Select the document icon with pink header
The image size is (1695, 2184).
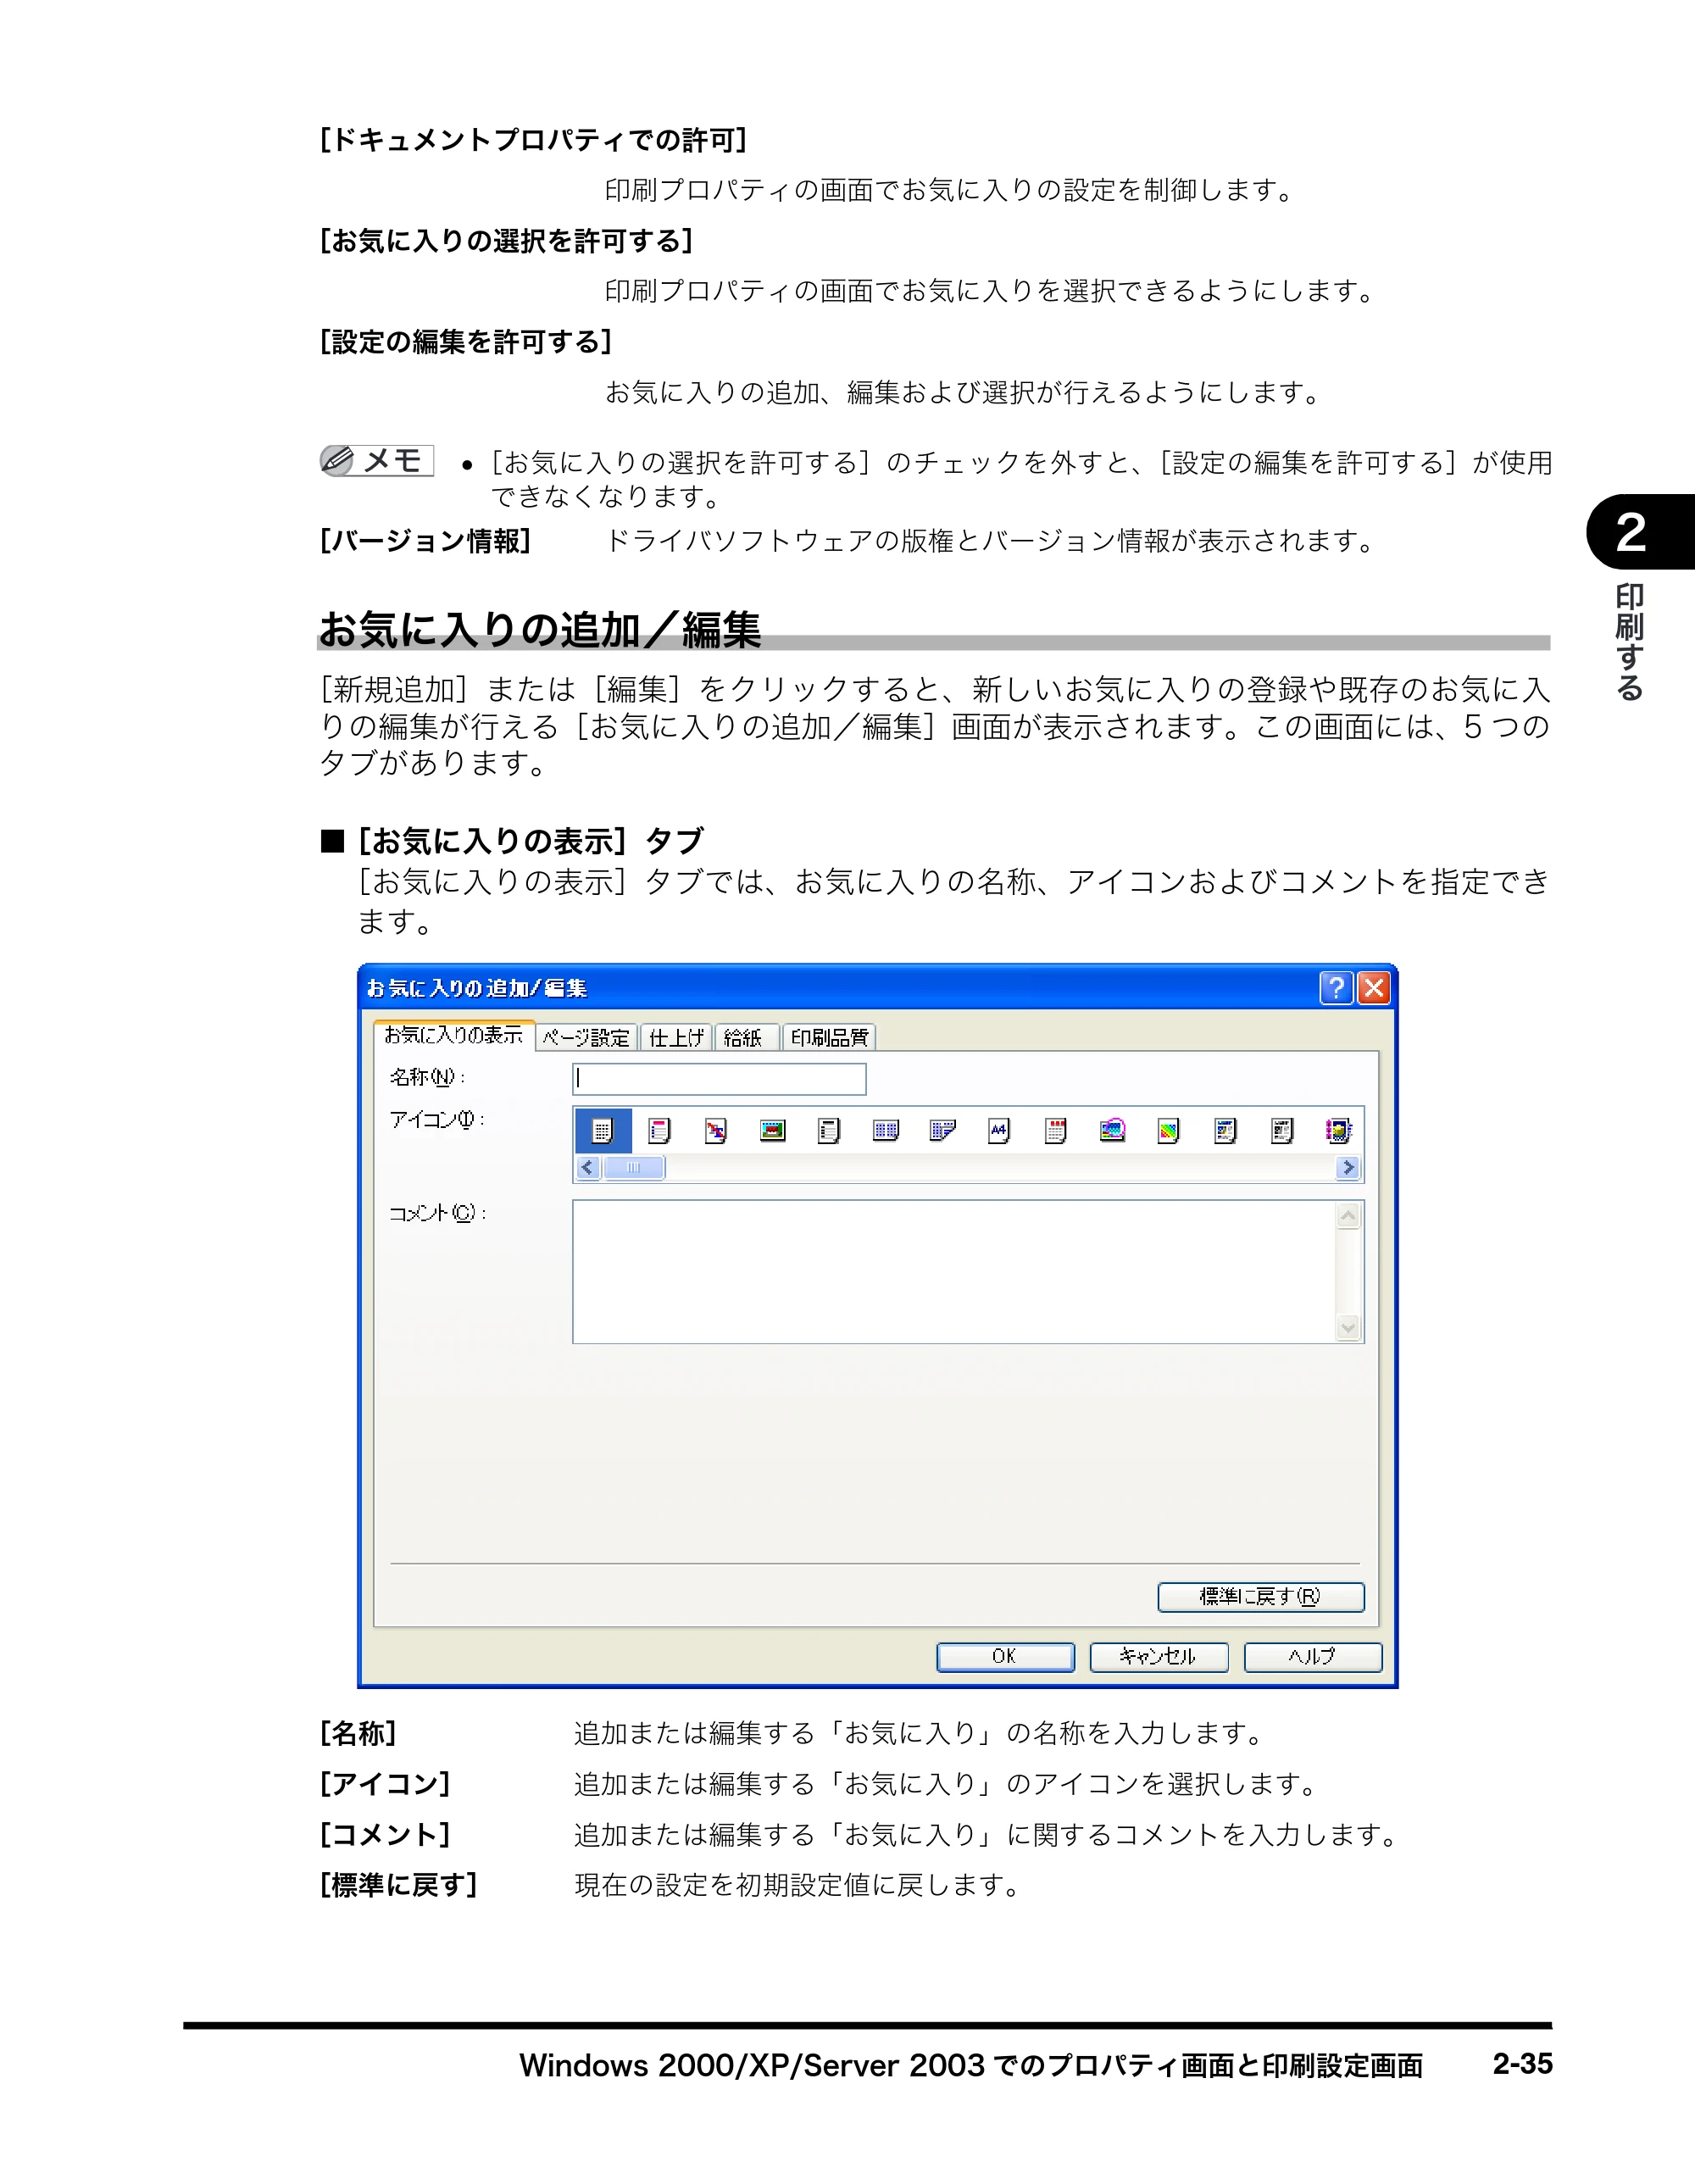[x=659, y=1131]
